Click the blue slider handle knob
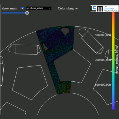 point(27,13)
